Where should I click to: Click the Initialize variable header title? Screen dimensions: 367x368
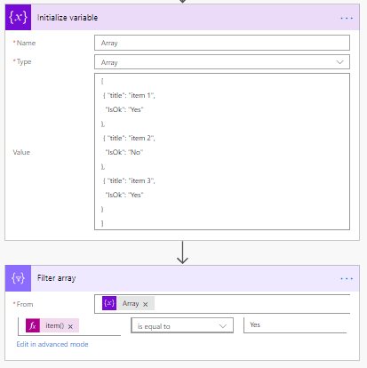click(x=68, y=18)
